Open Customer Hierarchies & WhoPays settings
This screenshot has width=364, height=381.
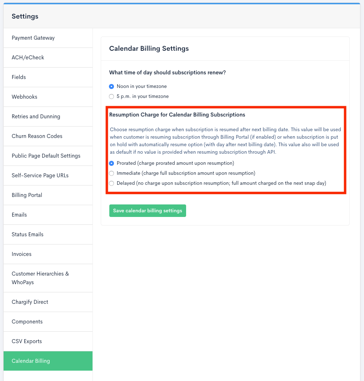40,278
